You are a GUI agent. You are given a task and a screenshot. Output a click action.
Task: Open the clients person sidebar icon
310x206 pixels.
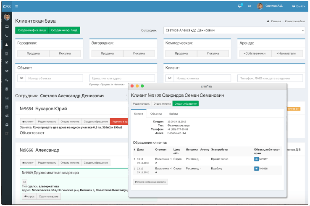coord(7,45)
